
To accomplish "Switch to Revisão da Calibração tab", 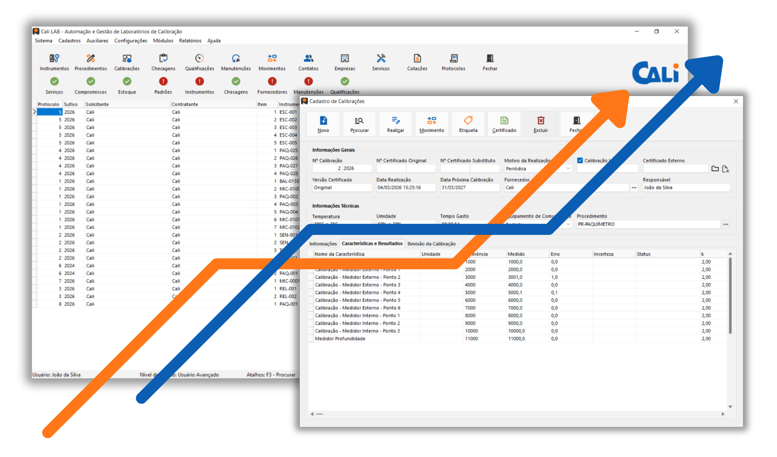I will 431,244.
